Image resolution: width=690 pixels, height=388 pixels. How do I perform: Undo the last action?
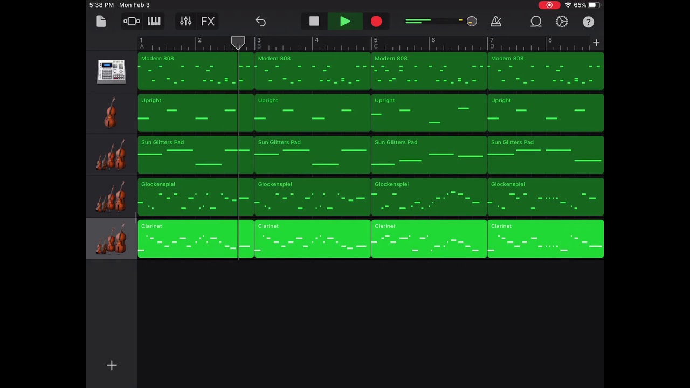click(x=260, y=22)
